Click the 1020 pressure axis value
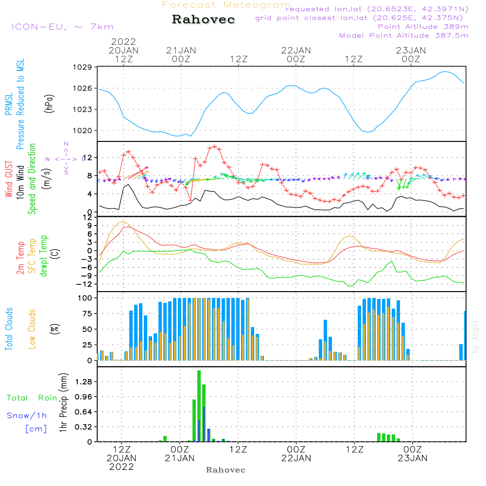The width and height of the screenshot is (486, 486). click(82, 130)
